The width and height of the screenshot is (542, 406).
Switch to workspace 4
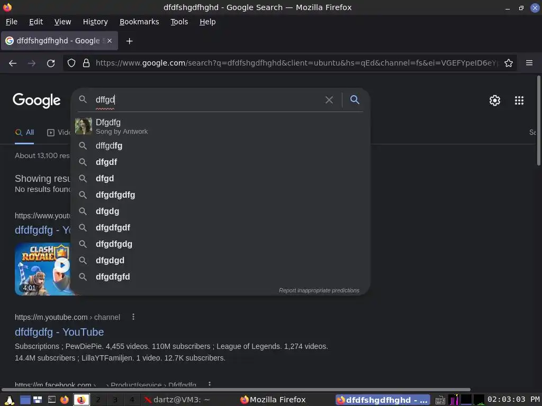132,400
